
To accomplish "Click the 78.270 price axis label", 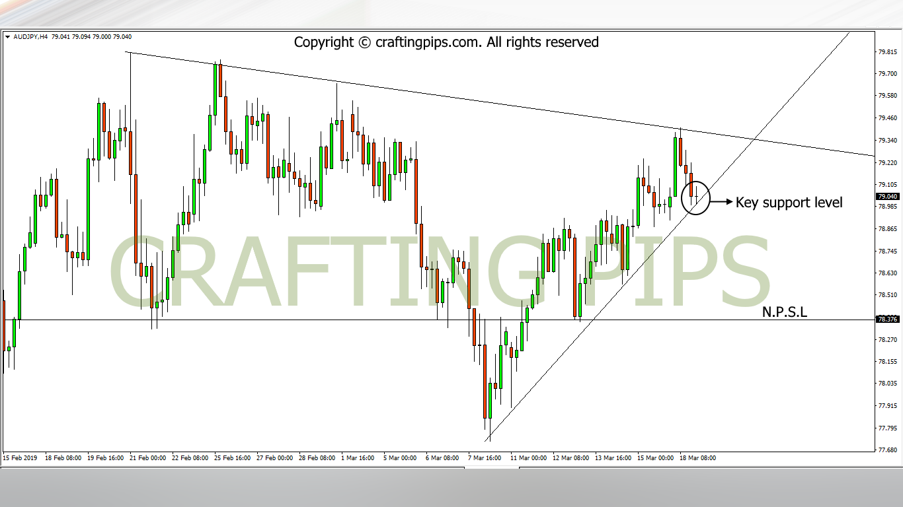I will click(887, 339).
